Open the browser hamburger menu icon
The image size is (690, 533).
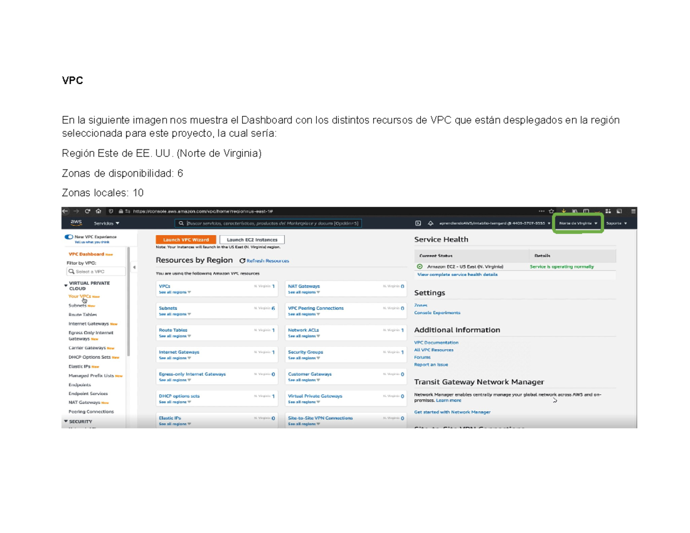click(633, 211)
